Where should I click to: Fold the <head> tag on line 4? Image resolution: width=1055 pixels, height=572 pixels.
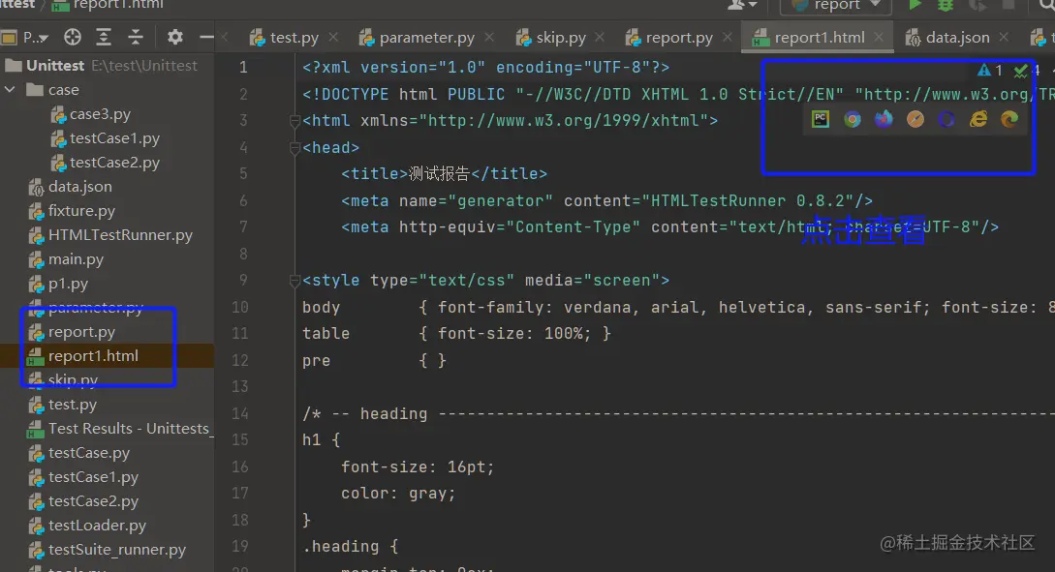tap(295, 148)
